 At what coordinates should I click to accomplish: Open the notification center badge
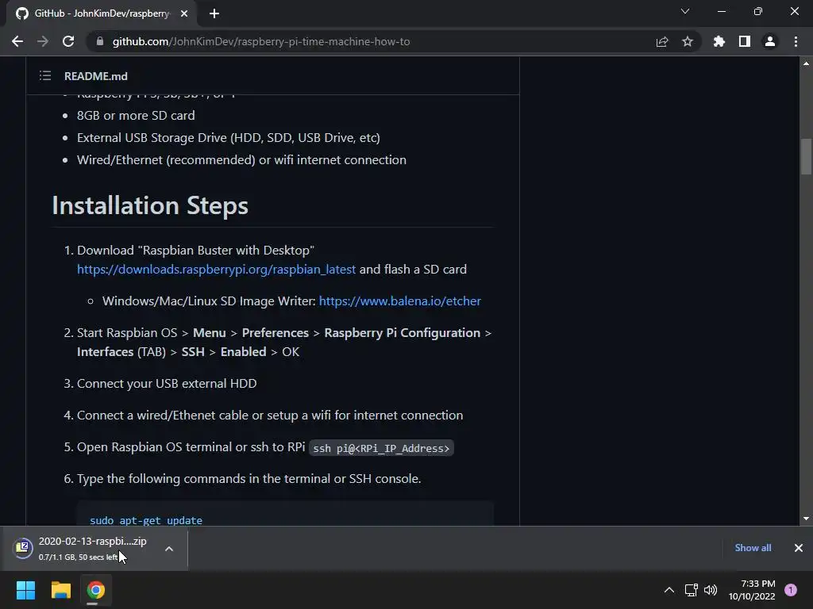coord(791,590)
